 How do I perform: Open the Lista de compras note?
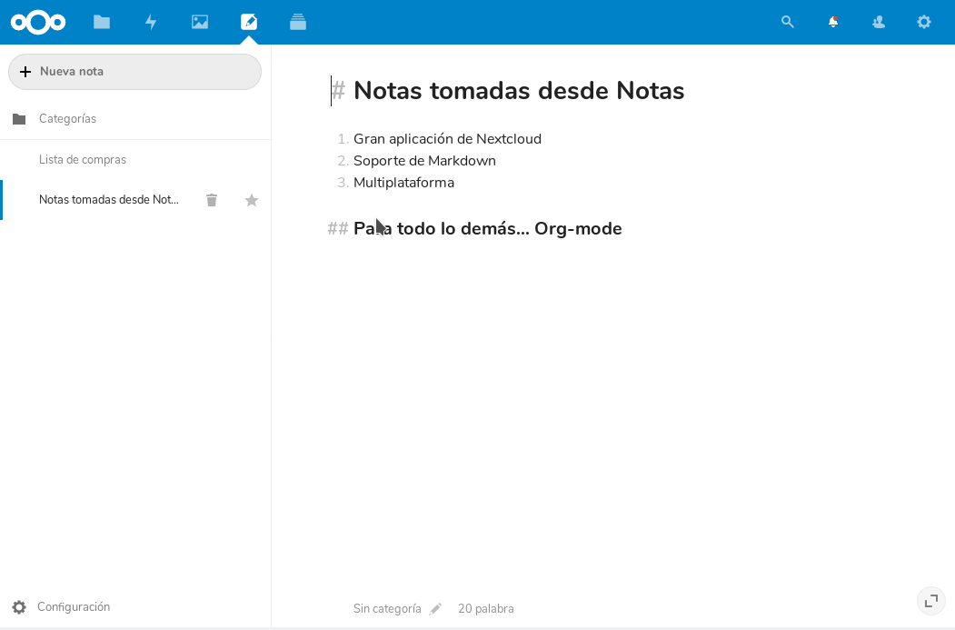[x=135, y=160]
